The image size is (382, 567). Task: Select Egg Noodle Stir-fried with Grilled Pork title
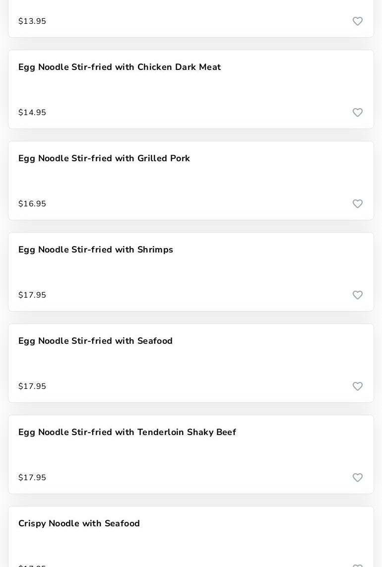click(x=104, y=158)
